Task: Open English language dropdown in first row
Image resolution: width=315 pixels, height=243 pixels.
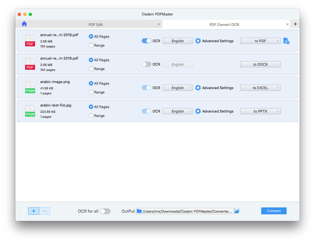Action: (x=178, y=41)
